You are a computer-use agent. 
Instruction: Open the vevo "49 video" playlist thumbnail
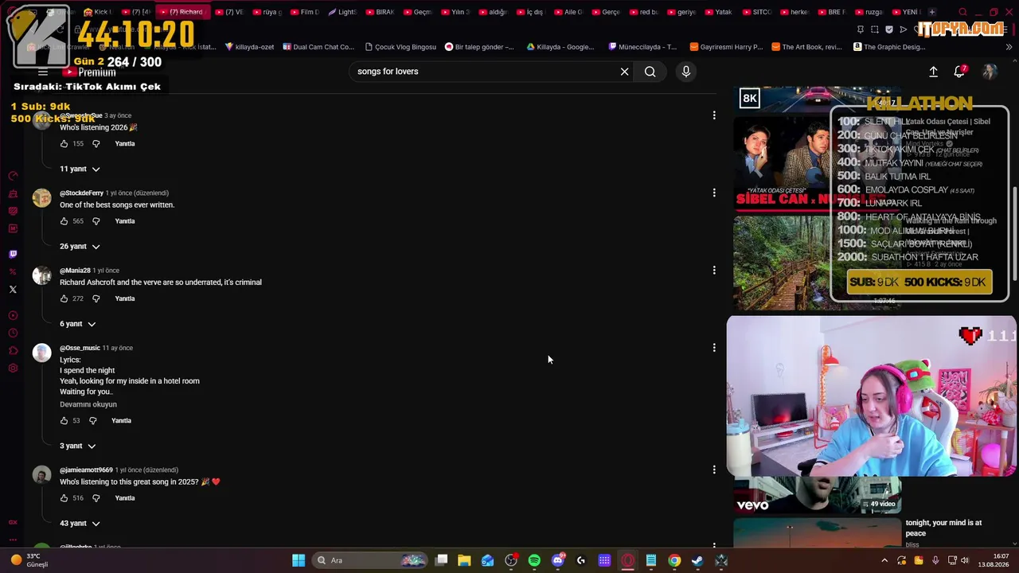[817, 495]
